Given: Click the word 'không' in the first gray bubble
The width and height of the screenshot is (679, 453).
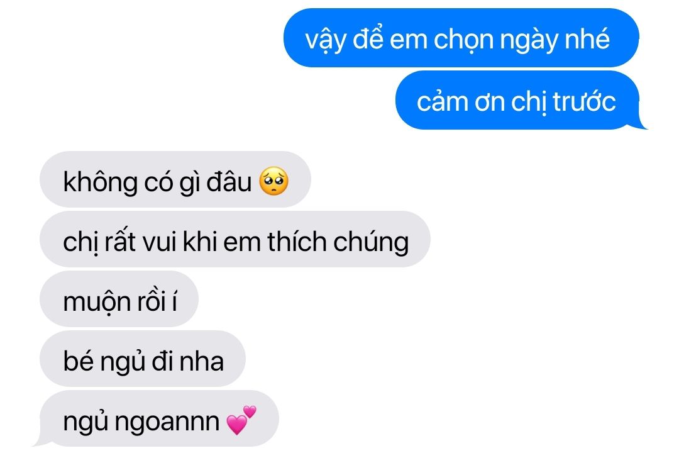Looking at the screenshot, I should click(101, 182).
